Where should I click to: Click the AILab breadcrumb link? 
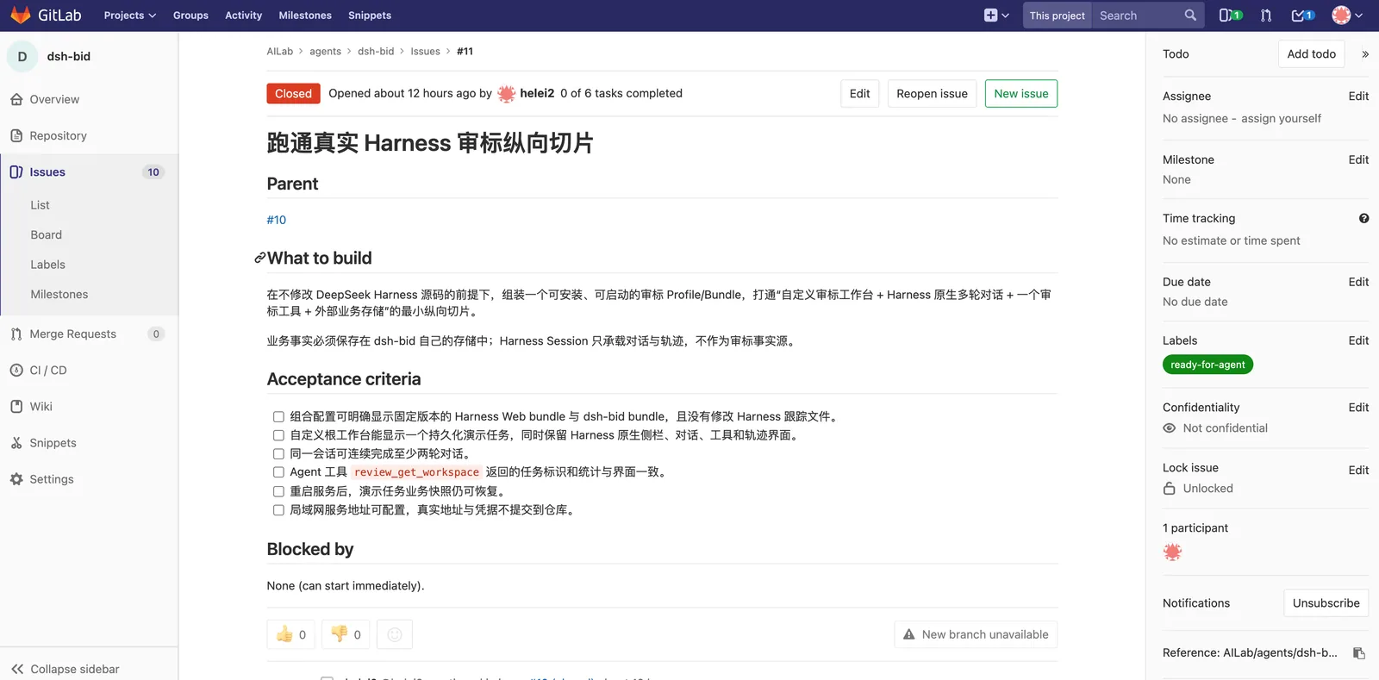280,52
